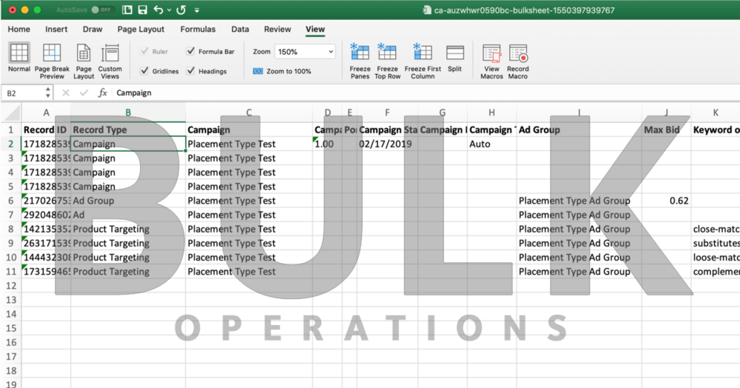This screenshot has width=740, height=388.
Task: Click Product Targeting cell in row 8
Action: pos(128,229)
